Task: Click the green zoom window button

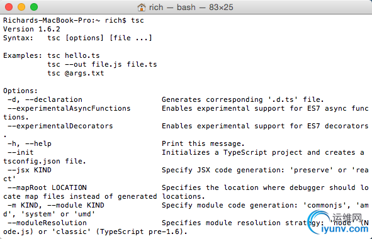Action: [x=34, y=7]
